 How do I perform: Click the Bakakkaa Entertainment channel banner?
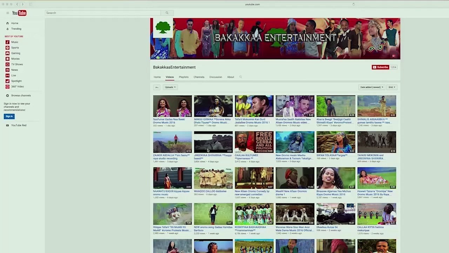point(275,39)
